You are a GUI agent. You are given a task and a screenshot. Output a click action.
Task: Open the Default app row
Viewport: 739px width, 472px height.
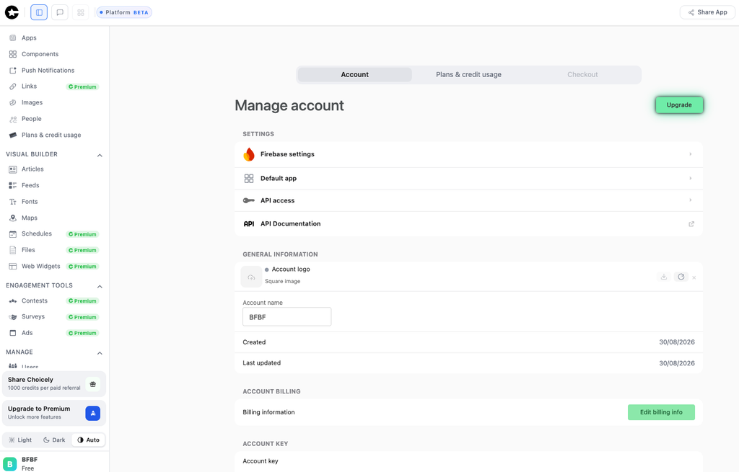(468, 179)
